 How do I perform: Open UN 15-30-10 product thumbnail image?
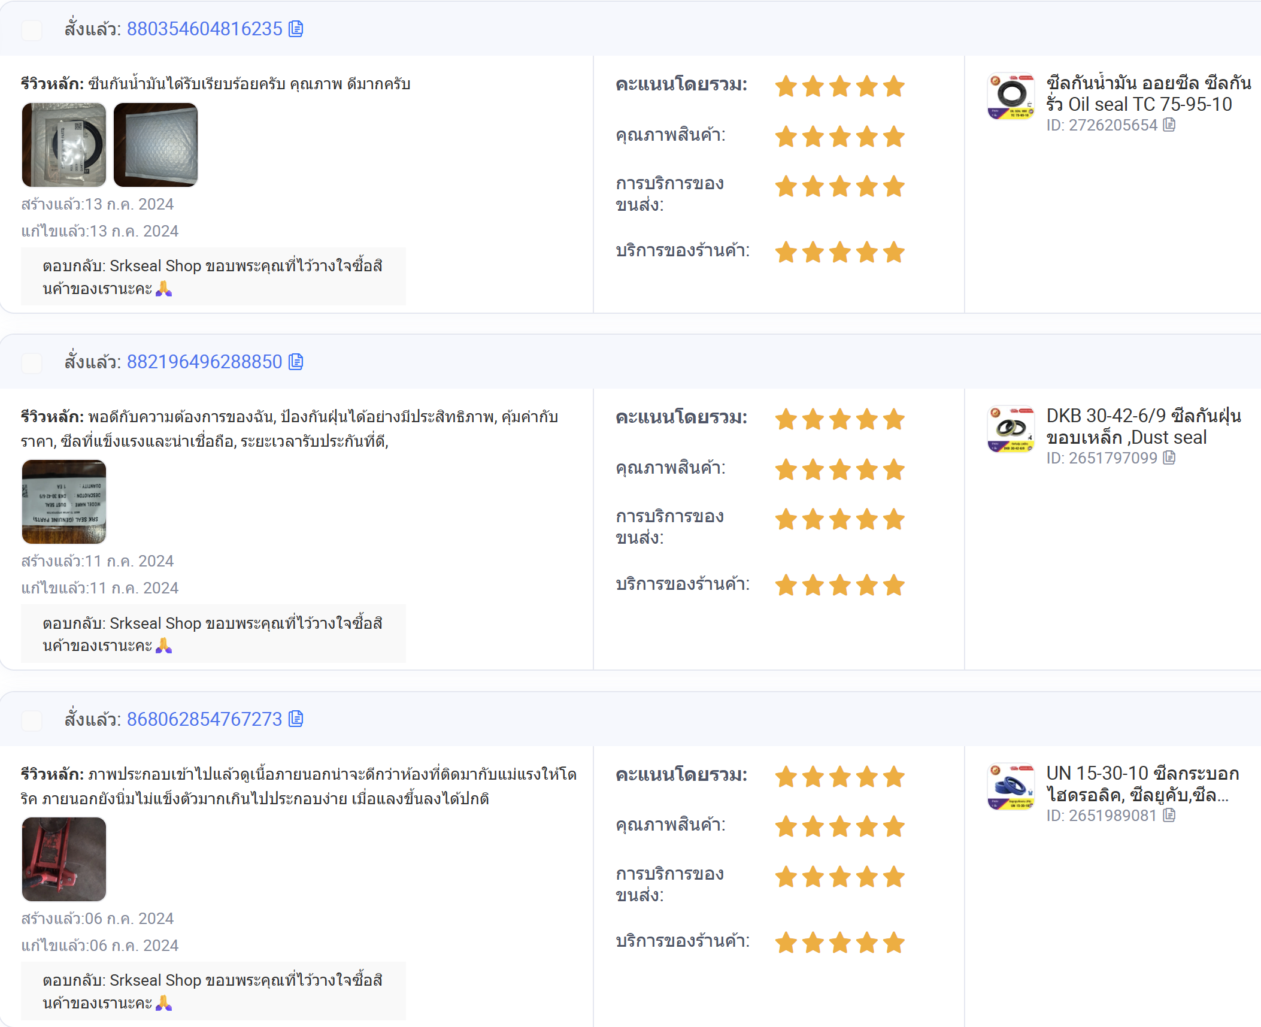1011,787
